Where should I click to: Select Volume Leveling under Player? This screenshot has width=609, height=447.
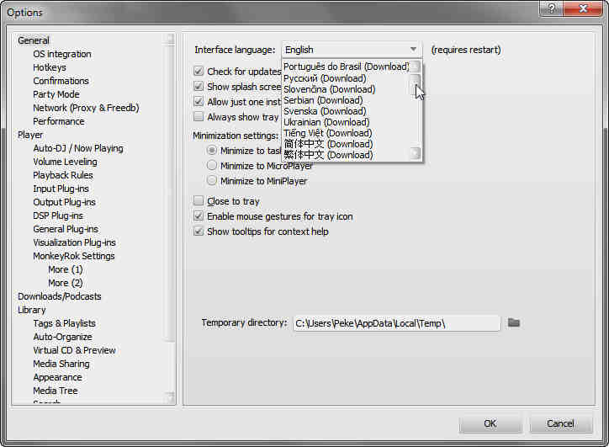65,162
